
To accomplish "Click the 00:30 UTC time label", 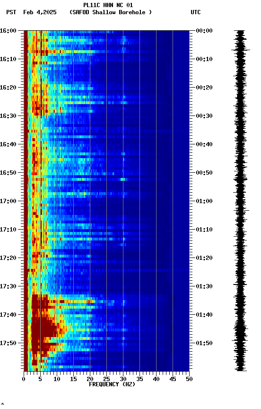I will click(x=204, y=116).
